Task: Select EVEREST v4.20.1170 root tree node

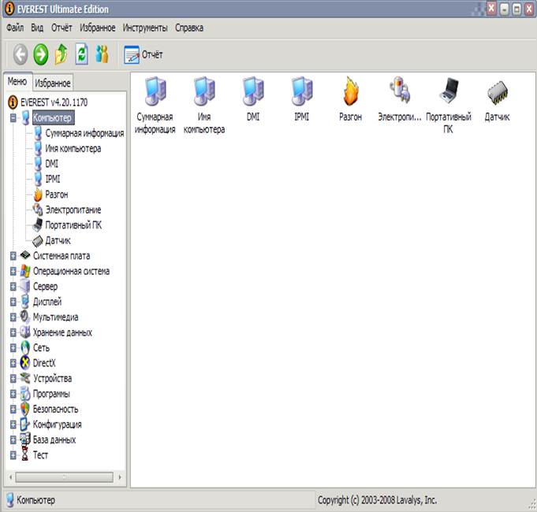Action: click(54, 102)
